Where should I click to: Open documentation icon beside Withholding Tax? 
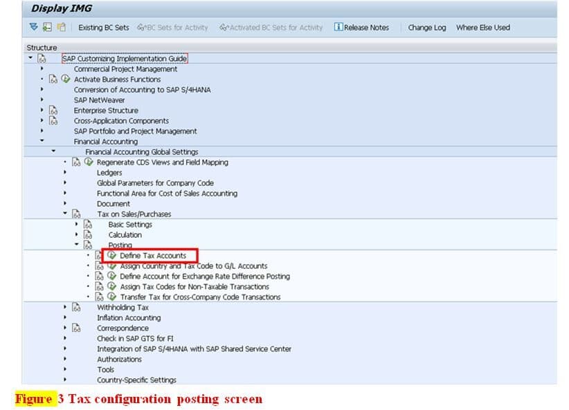[77, 308]
